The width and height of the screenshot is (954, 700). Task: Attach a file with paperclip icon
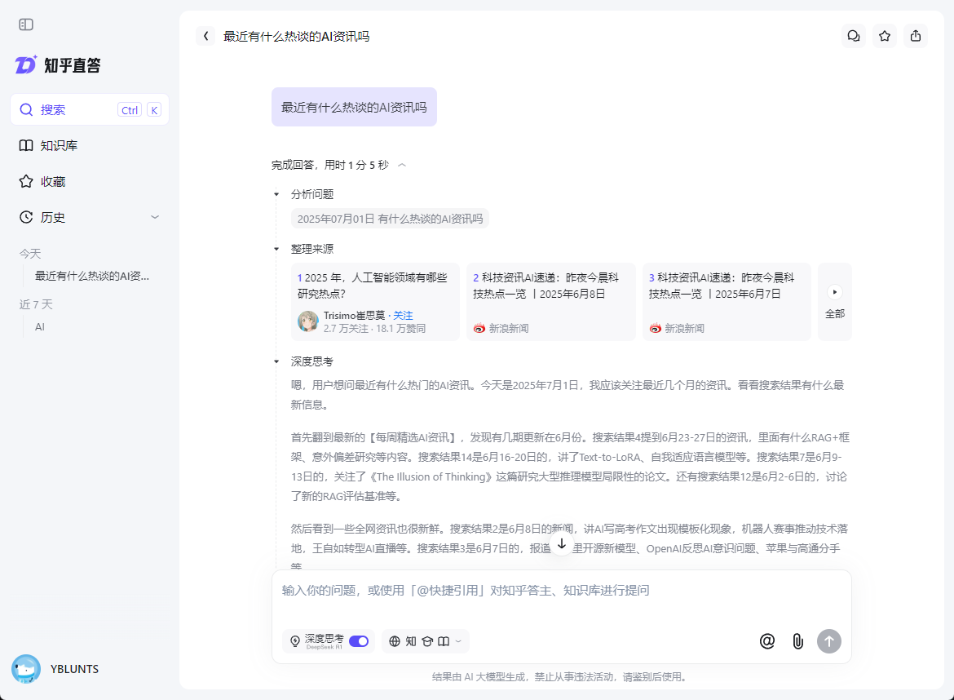pyautogui.click(x=797, y=641)
